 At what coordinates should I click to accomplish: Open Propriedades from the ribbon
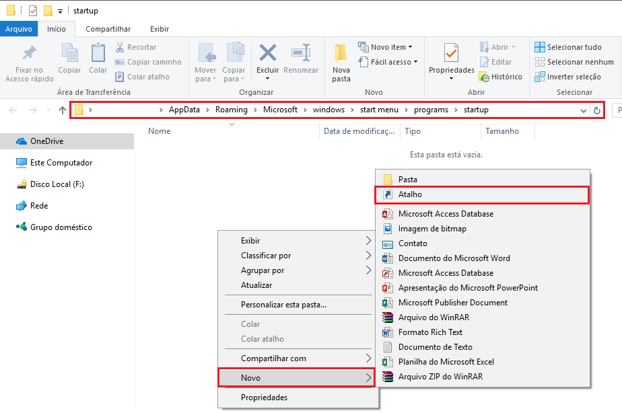coord(452,61)
